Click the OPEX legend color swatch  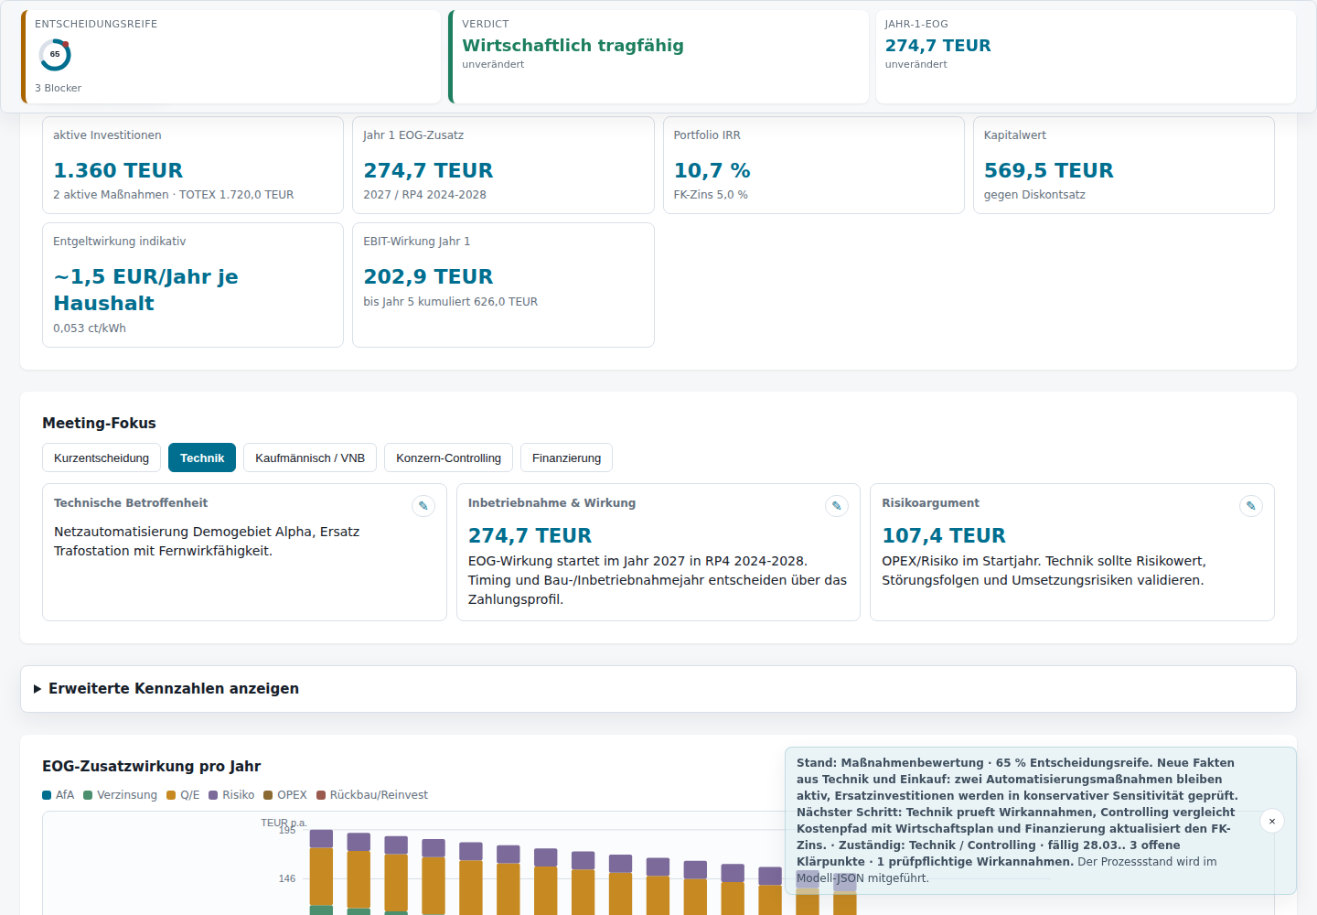click(x=268, y=795)
